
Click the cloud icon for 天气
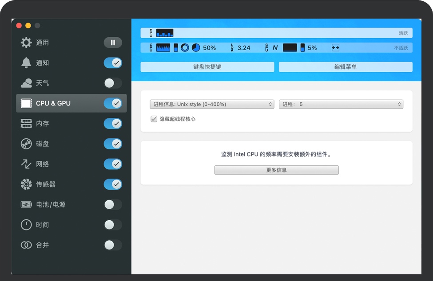[x=26, y=83]
